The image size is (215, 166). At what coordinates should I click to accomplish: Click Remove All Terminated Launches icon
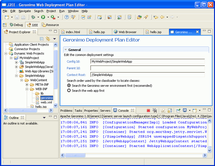pos(155,110)
